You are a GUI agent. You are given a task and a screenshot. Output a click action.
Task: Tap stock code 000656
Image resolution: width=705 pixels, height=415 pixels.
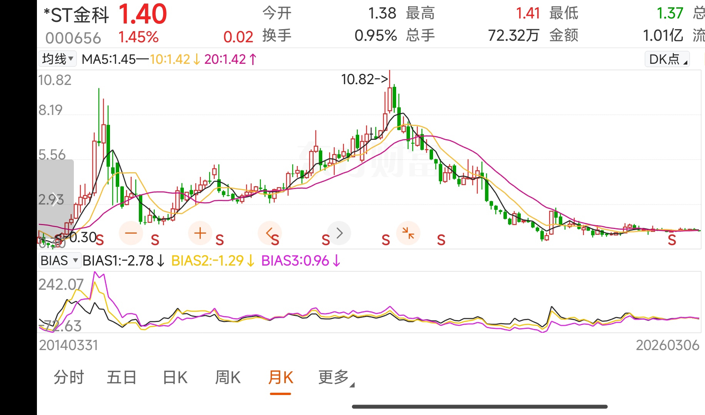(x=73, y=38)
